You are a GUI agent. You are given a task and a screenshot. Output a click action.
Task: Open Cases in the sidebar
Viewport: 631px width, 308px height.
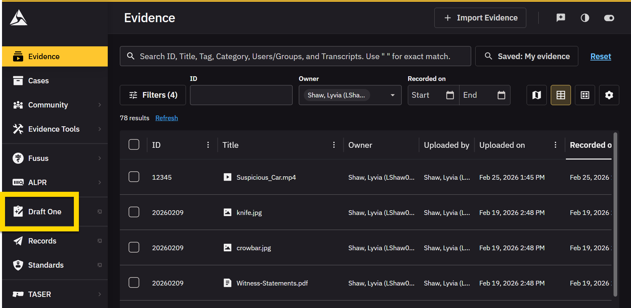[38, 81]
